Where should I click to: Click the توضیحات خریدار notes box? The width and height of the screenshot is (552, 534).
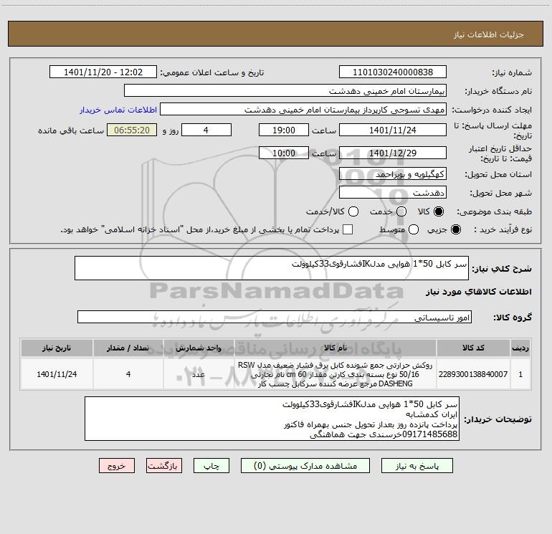click(x=272, y=419)
